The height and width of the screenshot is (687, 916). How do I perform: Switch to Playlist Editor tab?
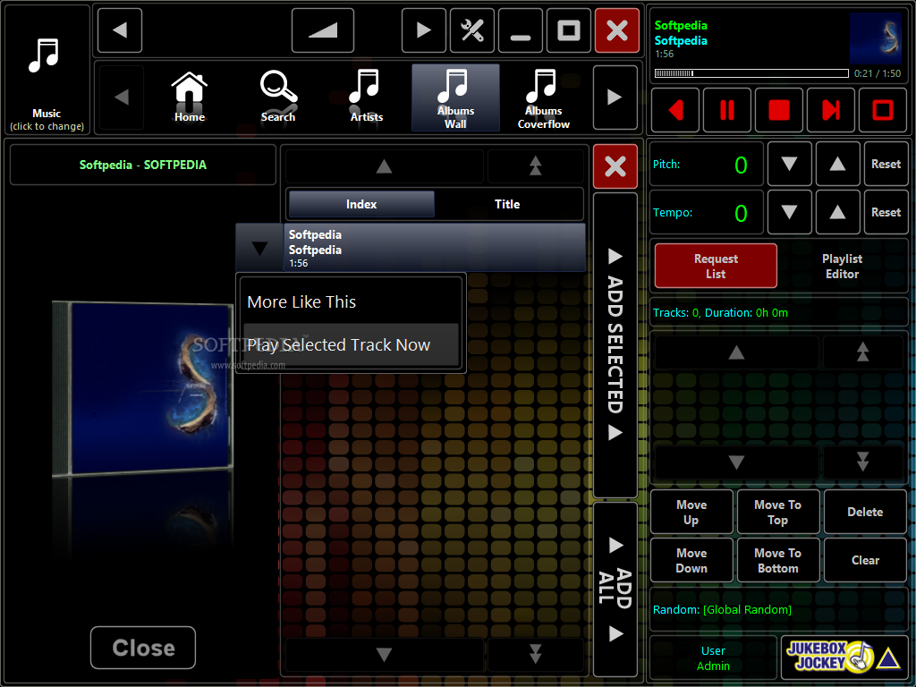(842, 267)
